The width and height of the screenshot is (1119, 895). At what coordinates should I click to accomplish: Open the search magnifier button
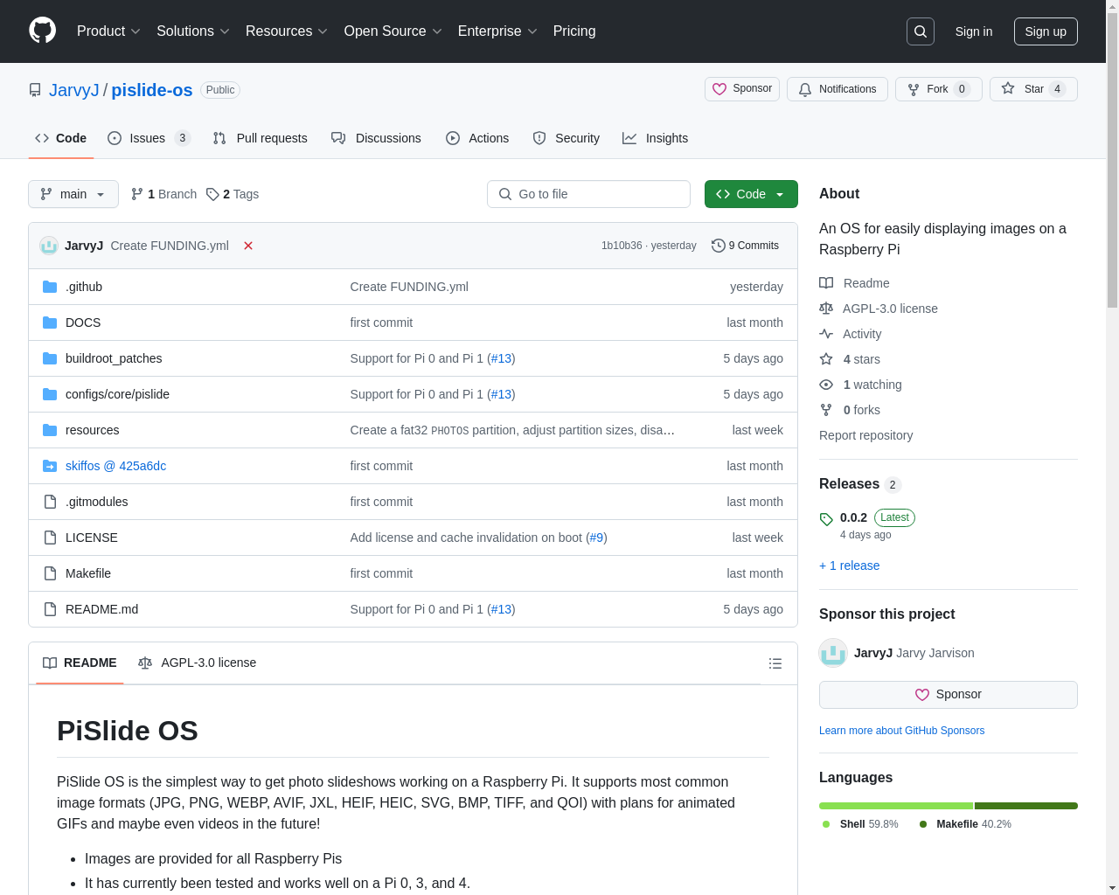(921, 31)
